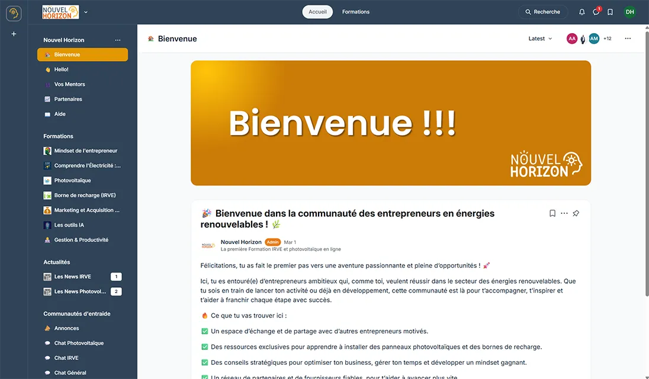The width and height of the screenshot is (649, 379).
Task: Open Chat Photovoltaïque
Action: click(x=82, y=343)
